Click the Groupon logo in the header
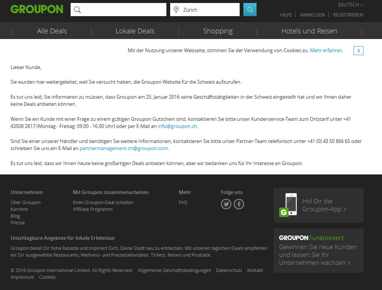Image resolution: width=382 pixels, height=290 pixels. [37, 9]
